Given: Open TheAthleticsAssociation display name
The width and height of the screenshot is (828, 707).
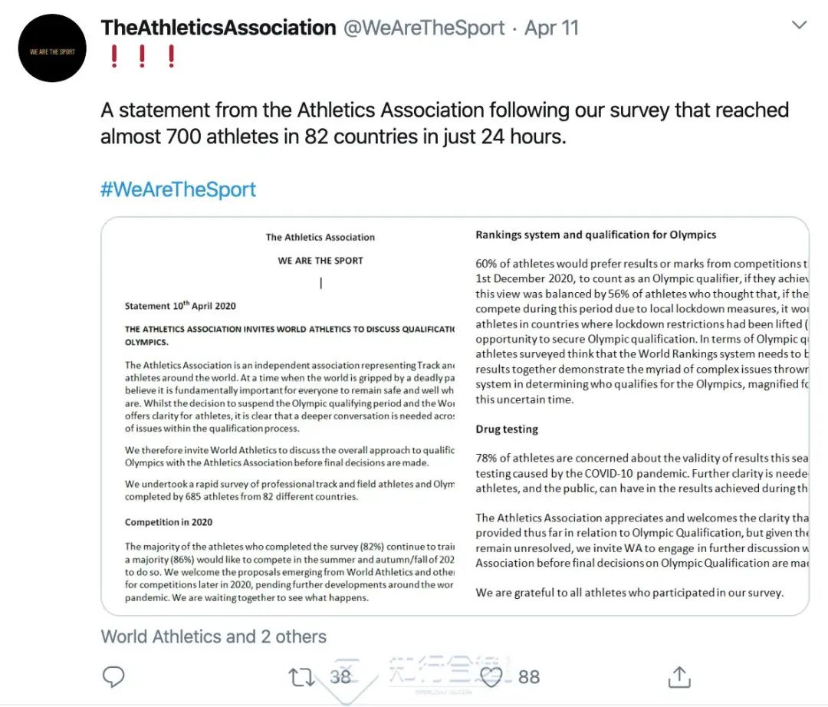Looking at the screenshot, I should click(x=219, y=28).
